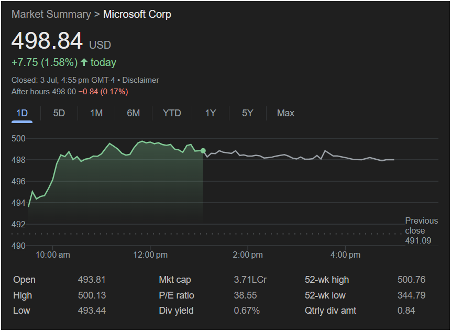Open the Market Summary breadcrumb link
Viewport: 451px width, 331px height.
click(x=51, y=14)
